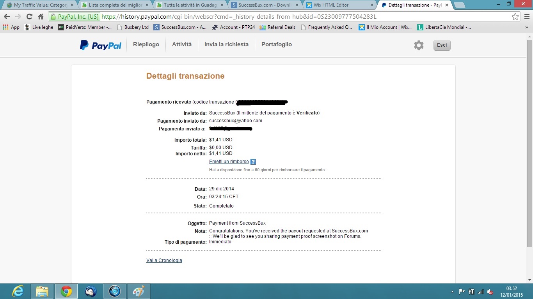Open Riepilogo in PayPal menu
Viewport: 533px width, 299px height.
point(146,44)
